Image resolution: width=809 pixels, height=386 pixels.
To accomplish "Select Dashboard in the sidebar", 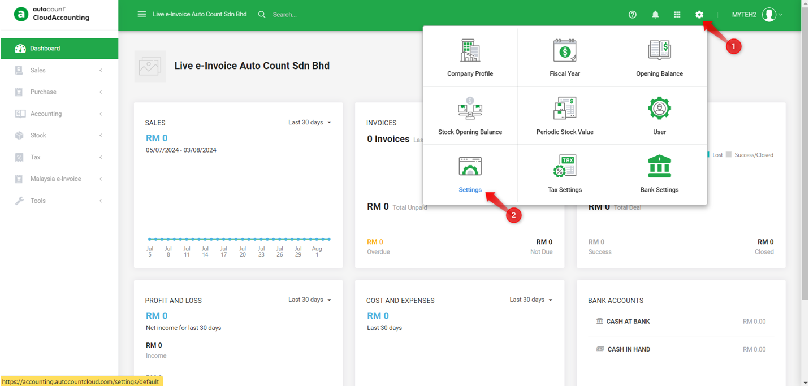I will click(59, 49).
